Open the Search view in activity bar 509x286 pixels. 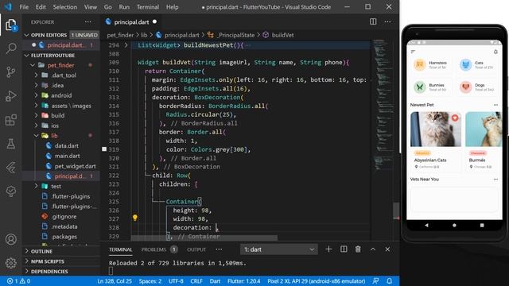pos(10,48)
